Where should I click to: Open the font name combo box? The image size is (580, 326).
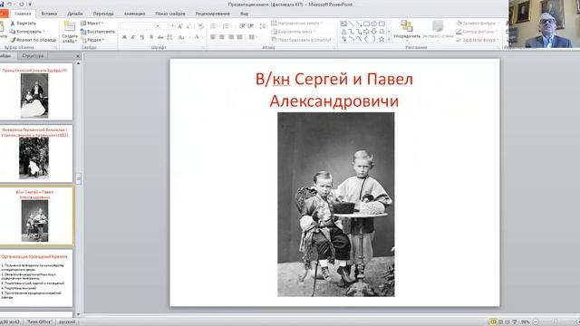(140, 26)
